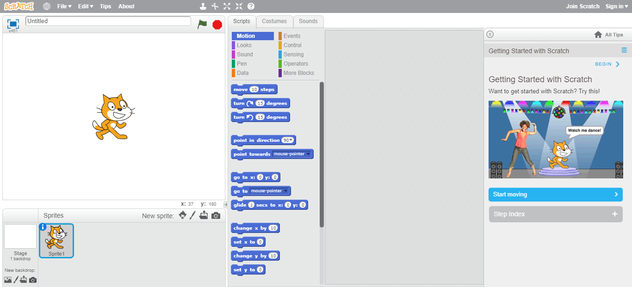This screenshot has height=287, width=632.
Task: Open the File menu
Action: pyautogui.click(x=64, y=6)
